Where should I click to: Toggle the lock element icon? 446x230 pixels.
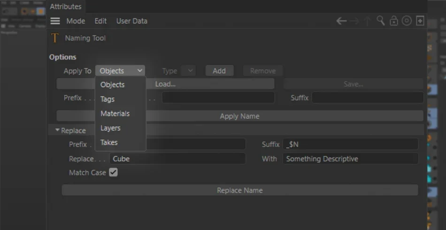(394, 21)
